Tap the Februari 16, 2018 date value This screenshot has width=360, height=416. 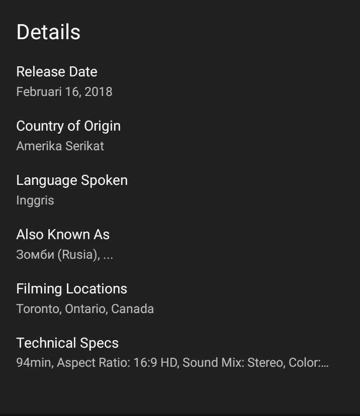pyautogui.click(x=64, y=92)
